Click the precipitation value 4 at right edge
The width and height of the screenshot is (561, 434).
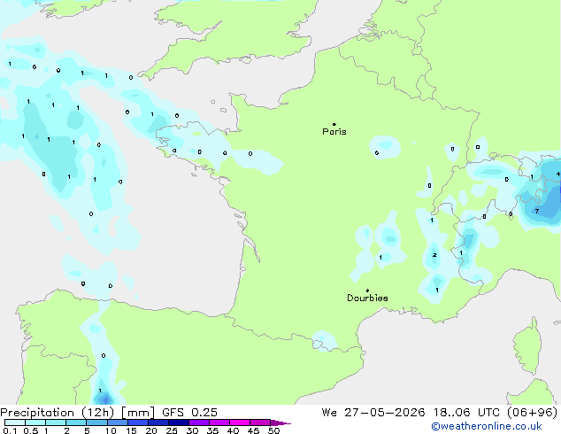pyautogui.click(x=558, y=174)
